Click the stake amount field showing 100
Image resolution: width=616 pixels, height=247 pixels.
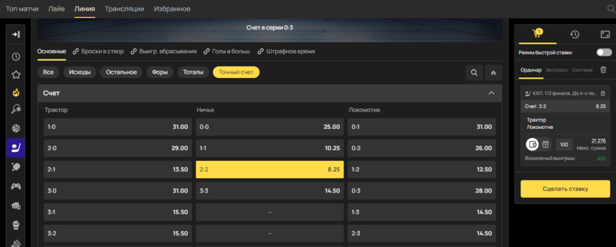(564, 144)
